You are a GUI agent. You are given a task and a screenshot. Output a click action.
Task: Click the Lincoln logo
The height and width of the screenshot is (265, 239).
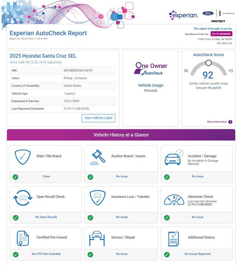226,13
